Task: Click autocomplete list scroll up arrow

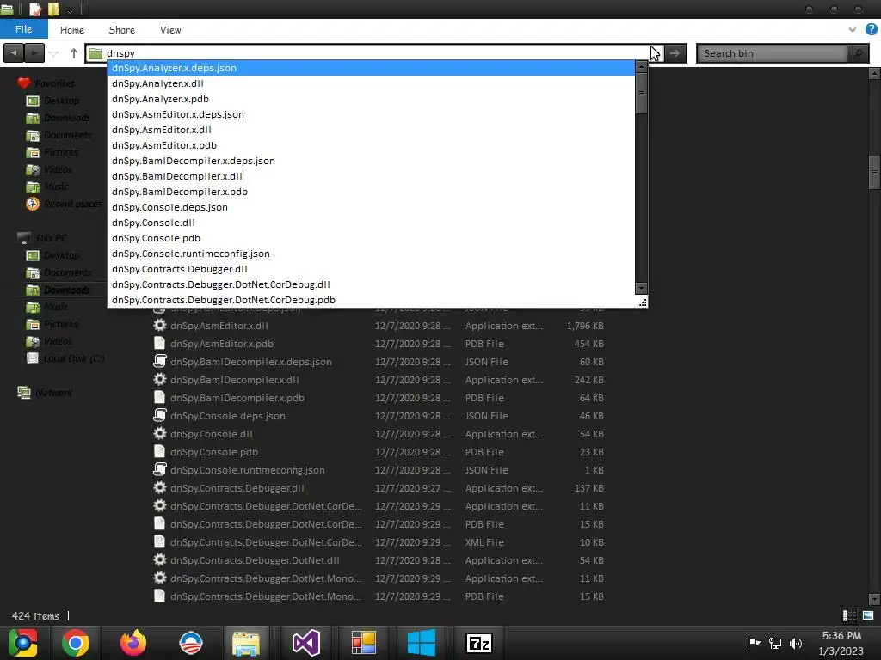Action: click(641, 67)
